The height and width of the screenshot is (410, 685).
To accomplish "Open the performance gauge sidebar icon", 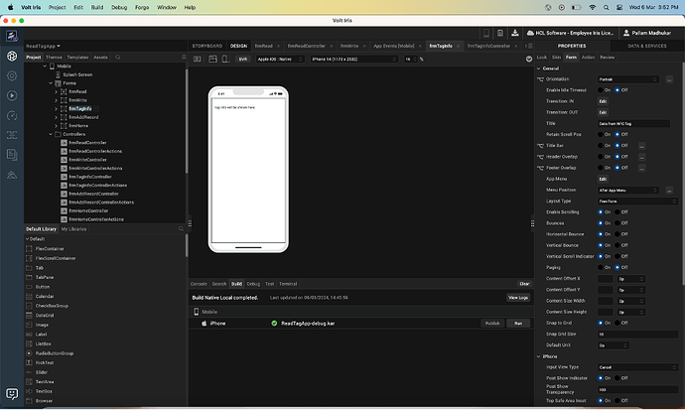I will click(12, 116).
